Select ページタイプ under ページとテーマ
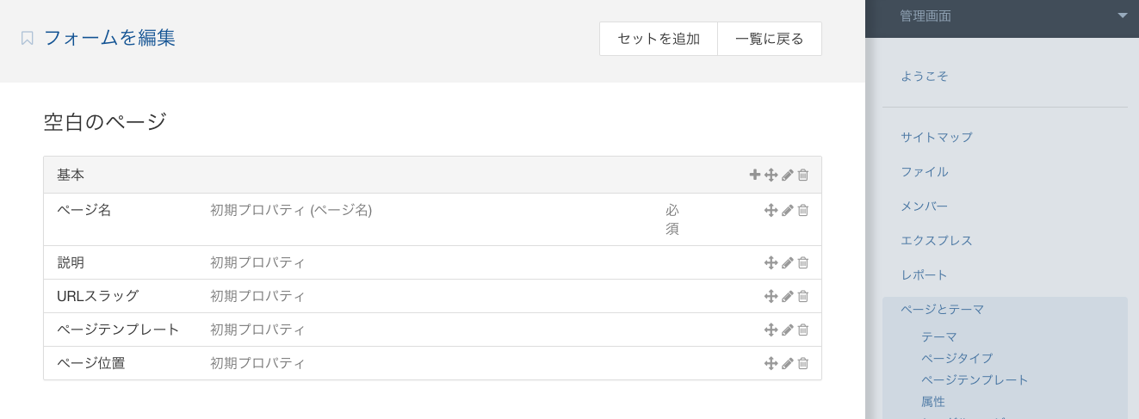This screenshot has width=1139, height=419. [x=957, y=358]
